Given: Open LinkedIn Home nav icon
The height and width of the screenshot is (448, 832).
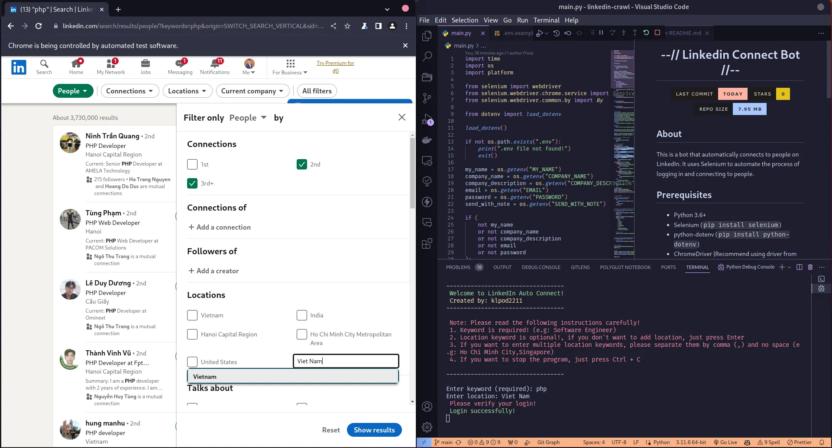Looking at the screenshot, I should click(x=76, y=67).
